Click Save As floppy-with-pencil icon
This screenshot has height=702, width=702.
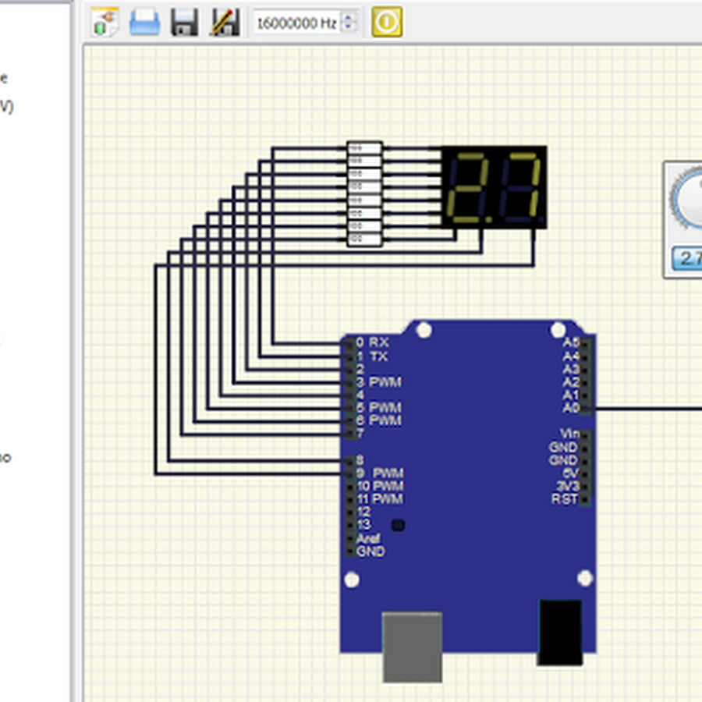point(225,23)
